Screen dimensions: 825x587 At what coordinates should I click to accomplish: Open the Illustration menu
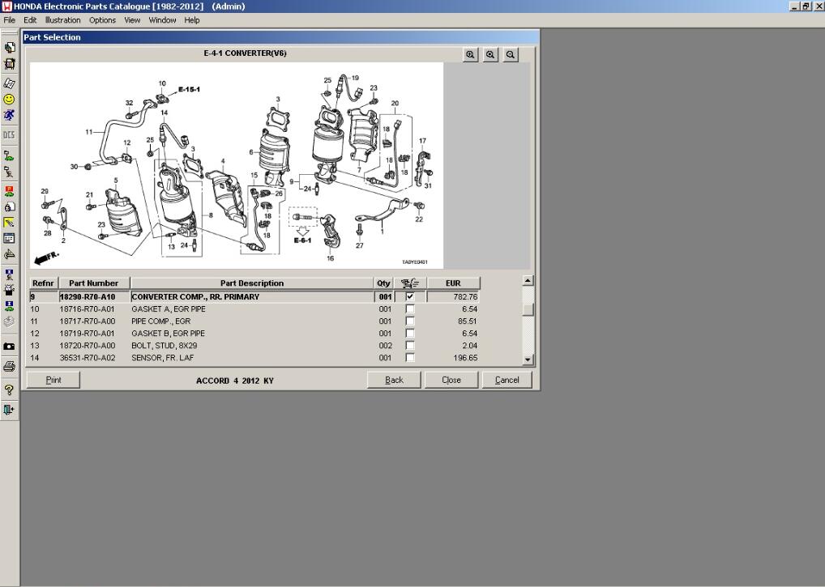[x=62, y=20]
